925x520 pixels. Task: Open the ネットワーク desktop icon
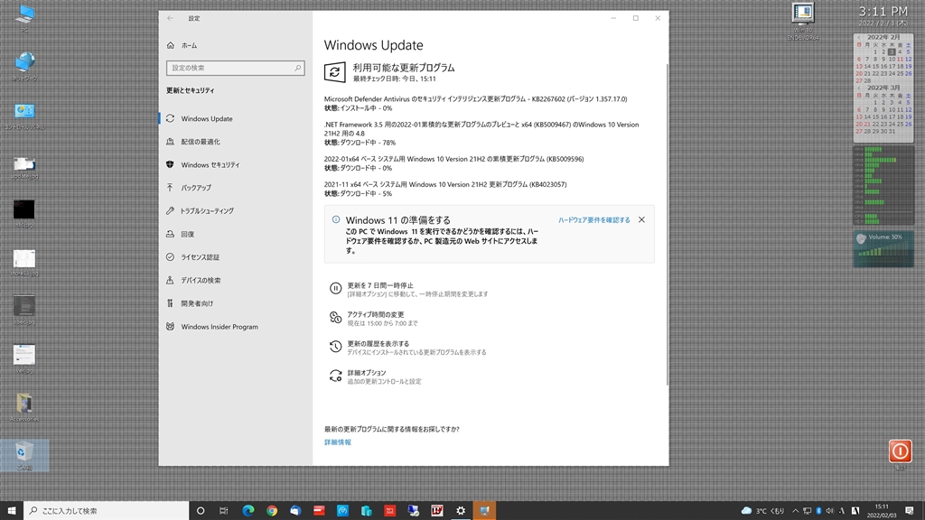click(24, 66)
